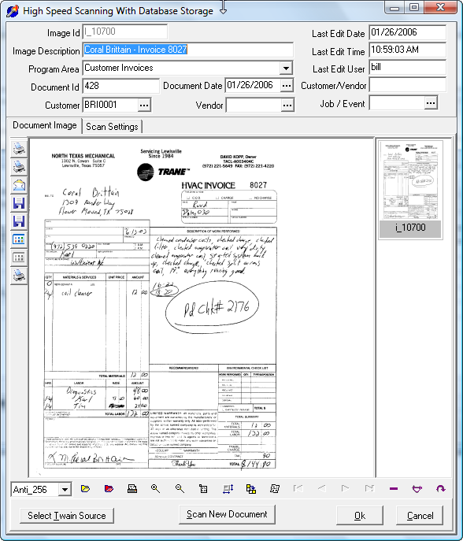Go to last page arrow
463x541 pixels.
tap(369, 488)
